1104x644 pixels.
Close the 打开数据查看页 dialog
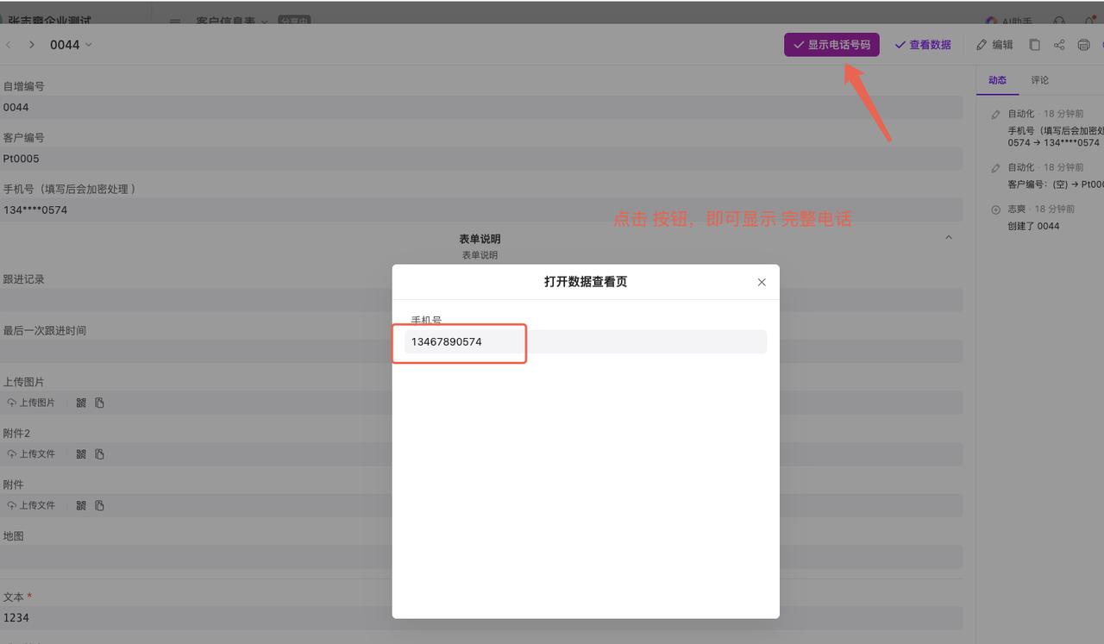pyautogui.click(x=762, y=282)
